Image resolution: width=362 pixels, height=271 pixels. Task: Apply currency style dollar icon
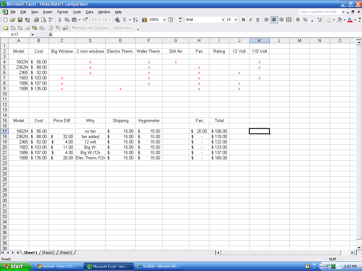[298, 20]
